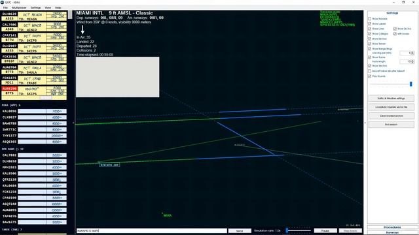Click Load/Add Openair sector file button
Viewport: 419px width, 235px height.
click(x=392, y=107)
